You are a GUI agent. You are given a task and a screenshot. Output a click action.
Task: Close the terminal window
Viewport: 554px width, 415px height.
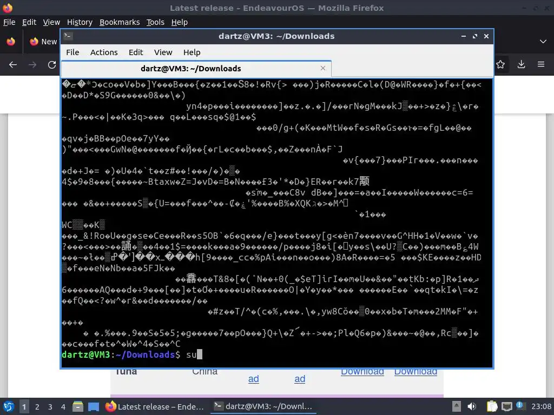[486, 36]
